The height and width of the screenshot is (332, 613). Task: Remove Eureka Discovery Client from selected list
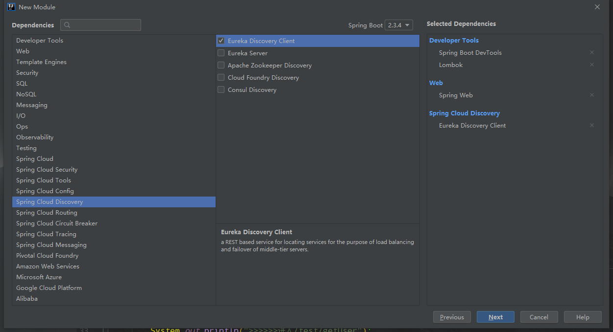[x=591, y=125]
